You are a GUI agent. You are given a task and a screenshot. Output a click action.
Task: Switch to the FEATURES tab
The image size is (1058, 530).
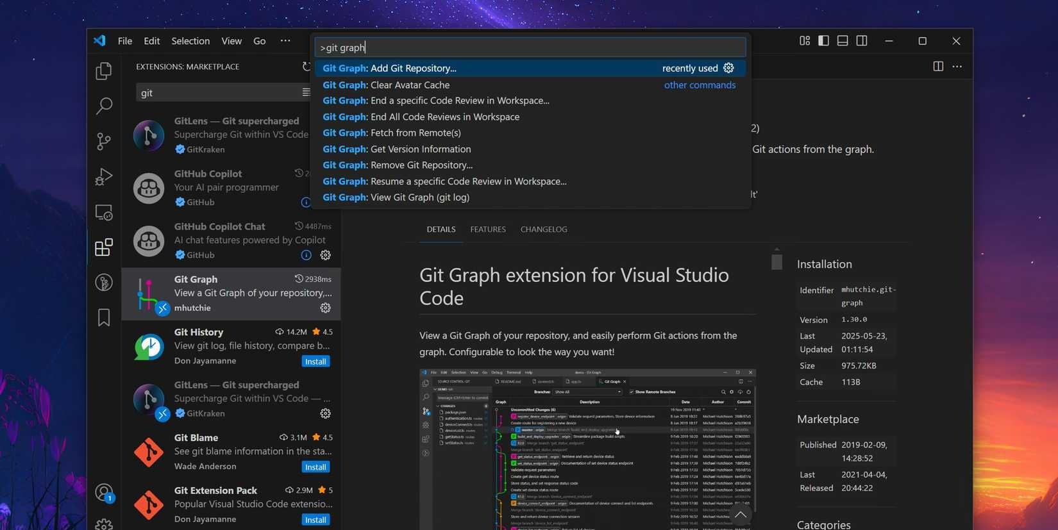tap(488, 229)
